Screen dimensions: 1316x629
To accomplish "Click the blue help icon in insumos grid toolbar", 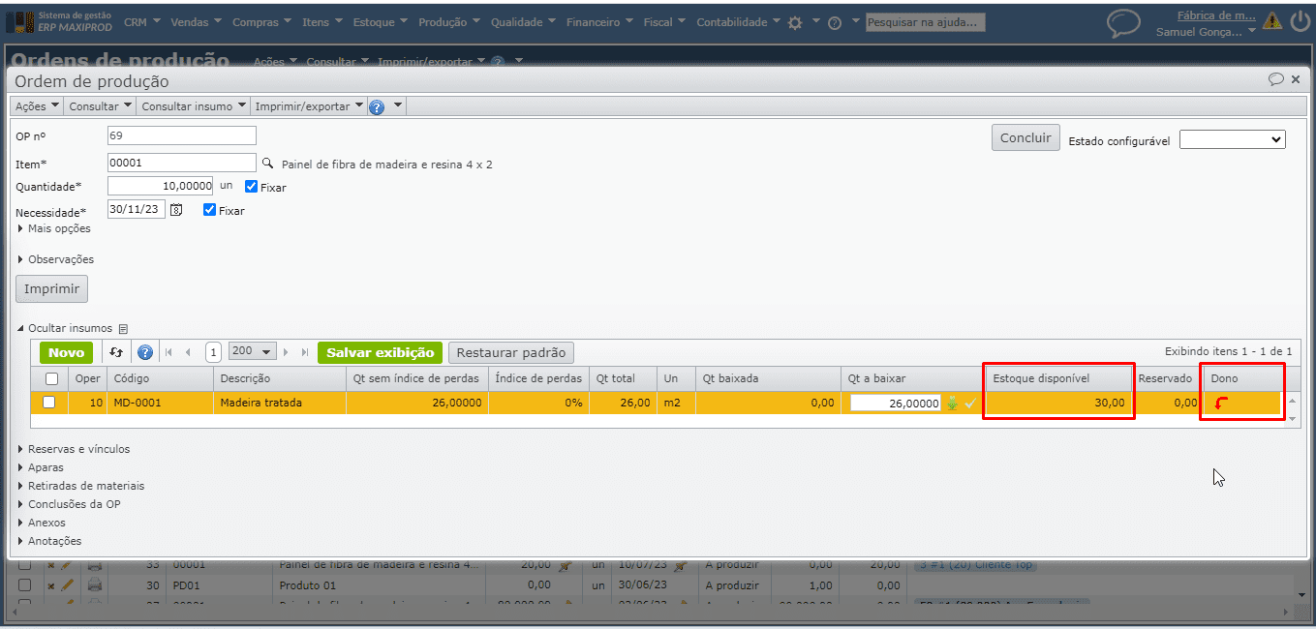I will [x=145, y=352].
